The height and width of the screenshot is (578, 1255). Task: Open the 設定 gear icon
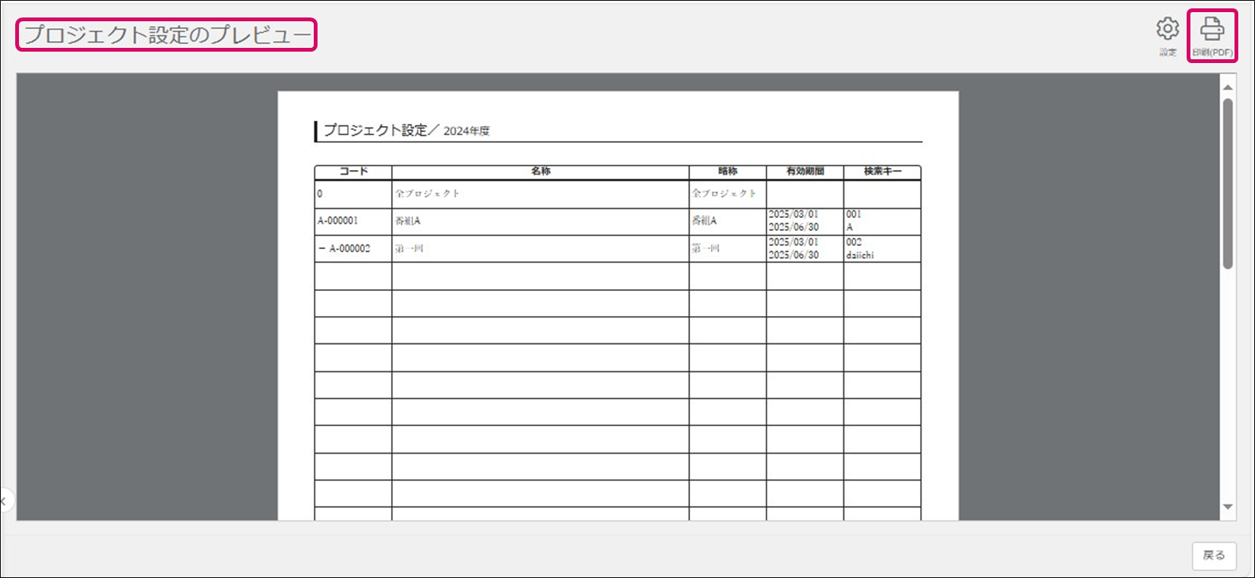click(x=1167, y=30)
